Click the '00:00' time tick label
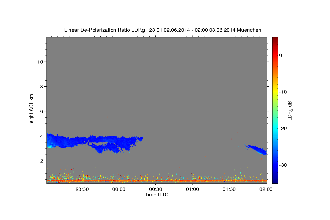Viewport: 330px width, 220px height. click(119, 189)
